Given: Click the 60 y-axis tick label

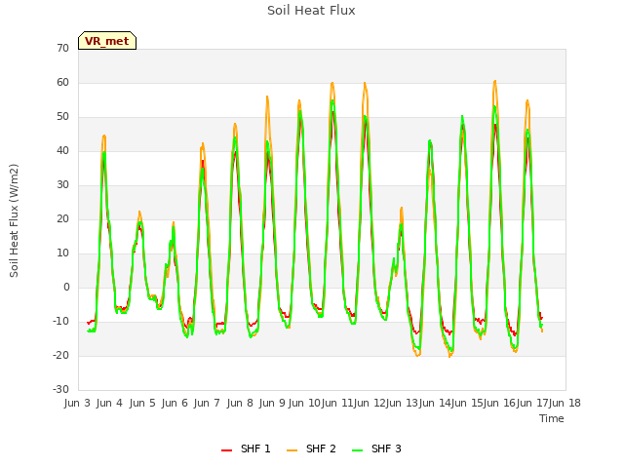Looking at the screenshot, I should [62, 82].
